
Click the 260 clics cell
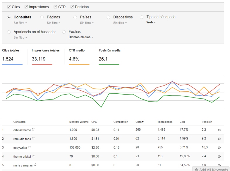(138, 130)
